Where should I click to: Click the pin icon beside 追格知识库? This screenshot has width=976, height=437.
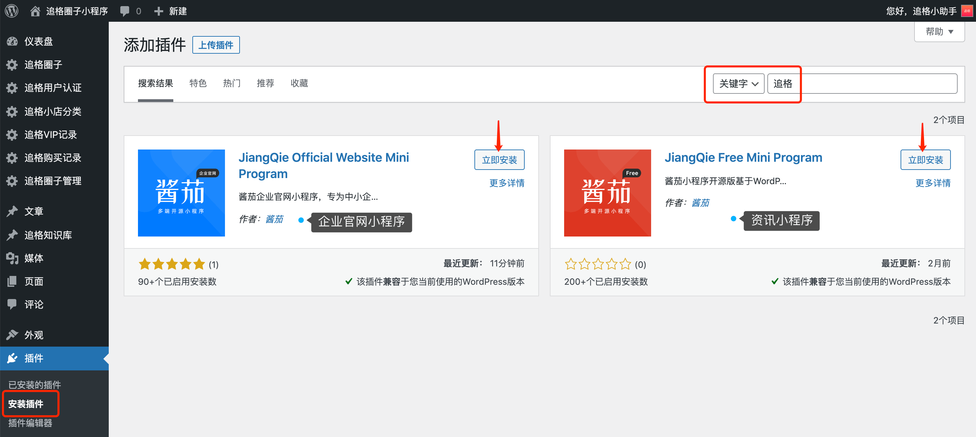[12, 235]
